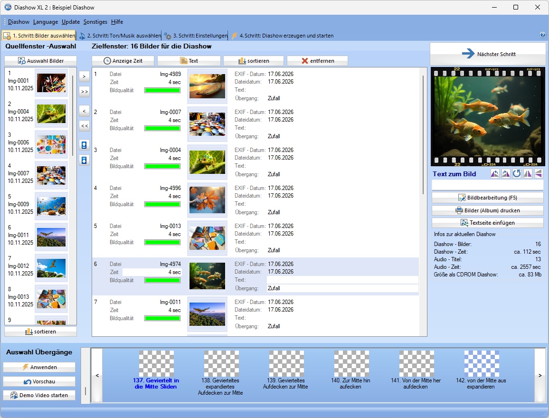Click the Zielfenster vertical scrollbar

(423, 135)
